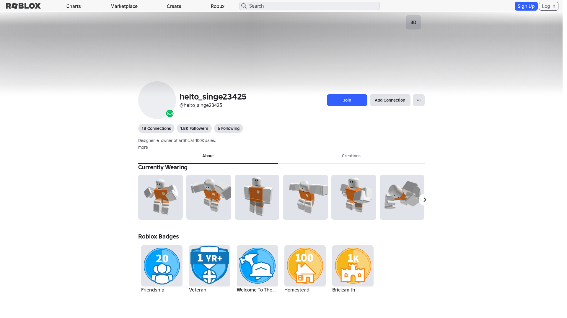Click the Bricksmith badge label
Screen dimensions: 567x318
pyautogui.click(x=343, y=290)
